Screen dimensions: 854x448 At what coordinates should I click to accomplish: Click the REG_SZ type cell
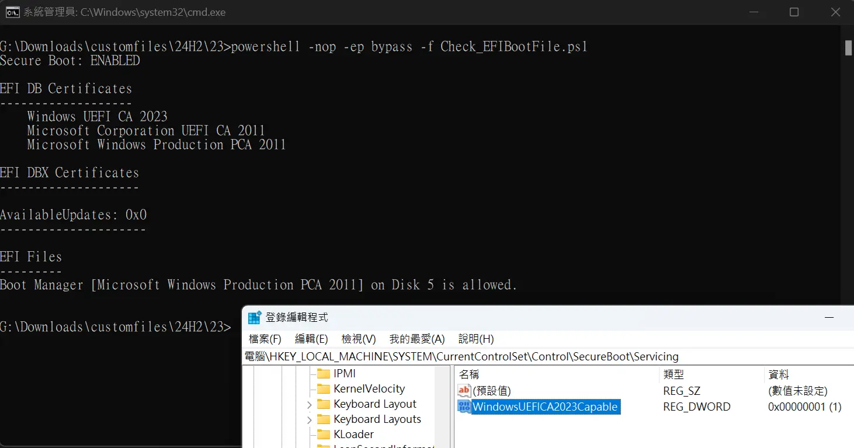[682, 391]
